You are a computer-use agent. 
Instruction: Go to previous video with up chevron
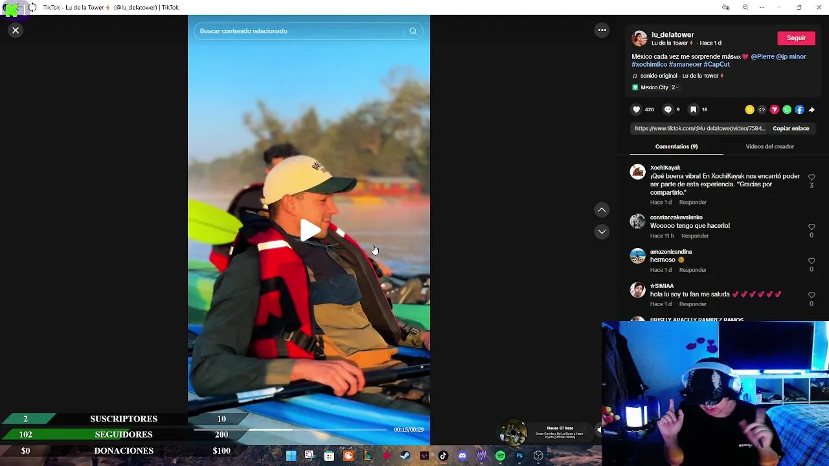tap(602, 210)
